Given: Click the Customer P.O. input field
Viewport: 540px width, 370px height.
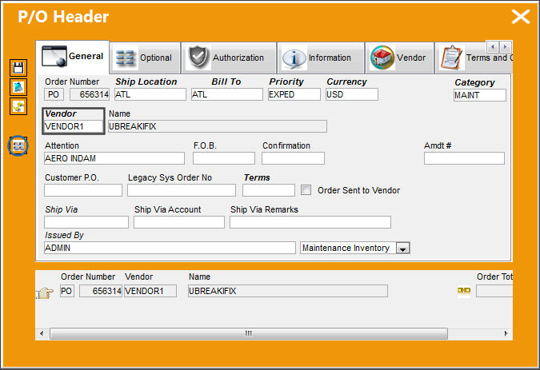Looking at the screenshot, I should (83, 190).
